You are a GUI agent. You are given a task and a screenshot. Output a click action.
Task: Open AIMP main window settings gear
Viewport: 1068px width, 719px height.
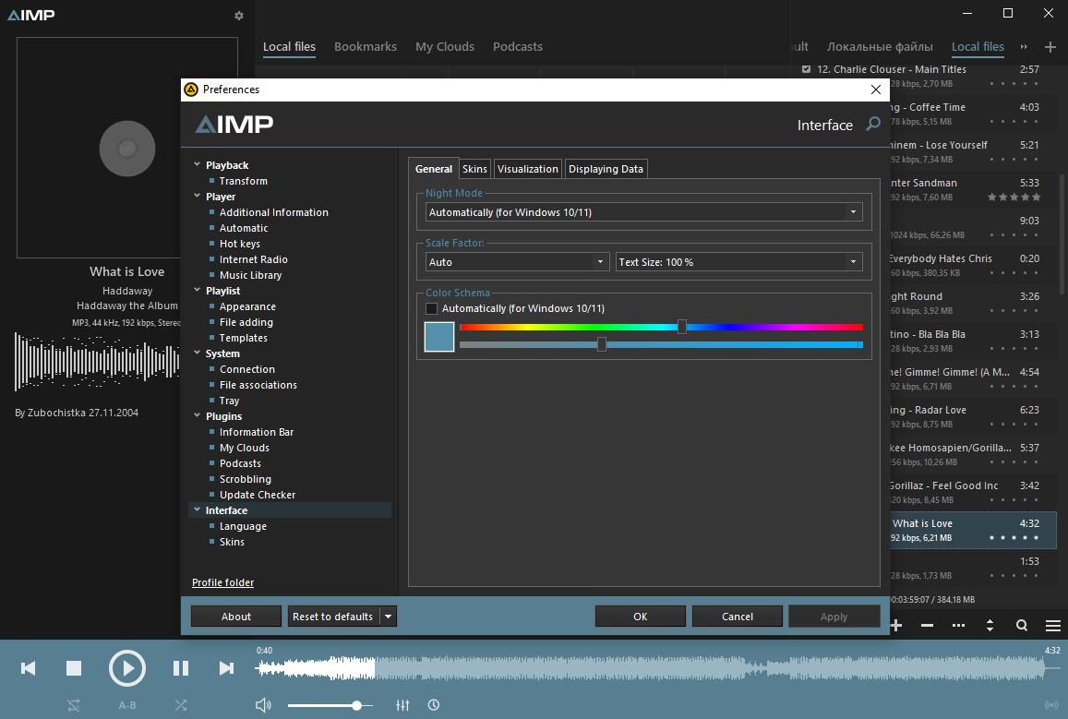pos(238,15)
